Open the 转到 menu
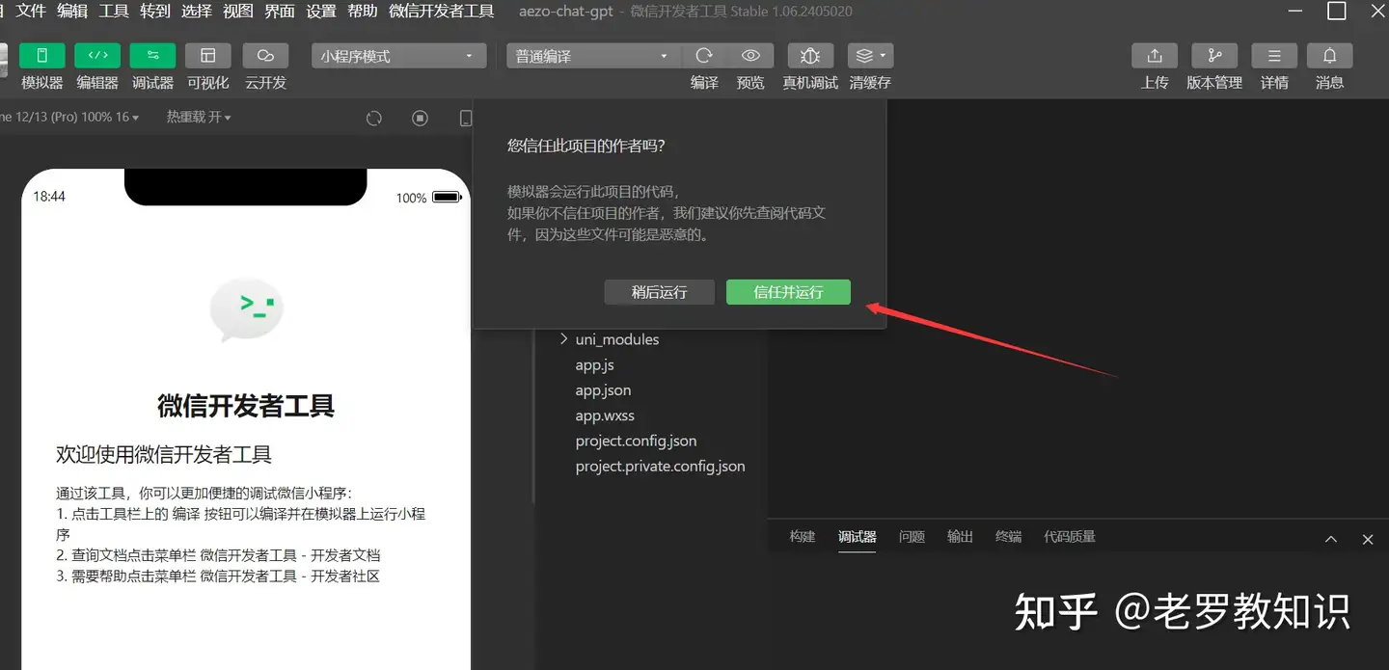 155,12
